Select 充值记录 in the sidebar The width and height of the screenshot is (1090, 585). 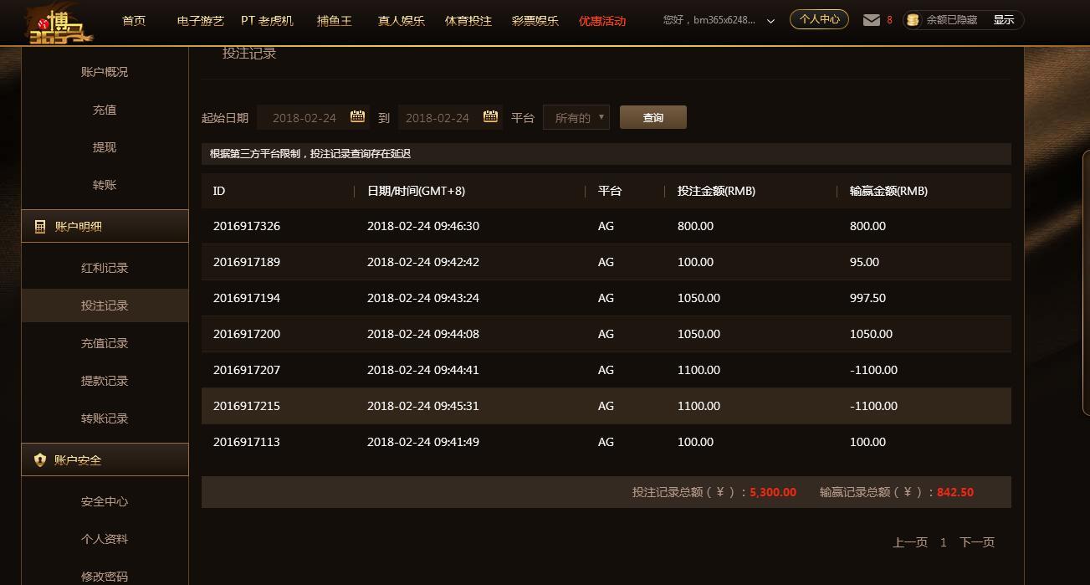(x=105, y=343)
